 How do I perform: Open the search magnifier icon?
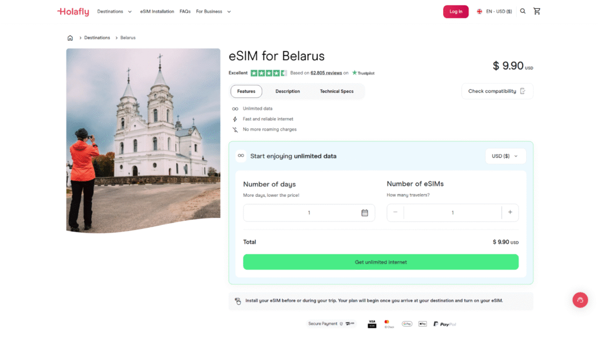click(x=523, y=11)
